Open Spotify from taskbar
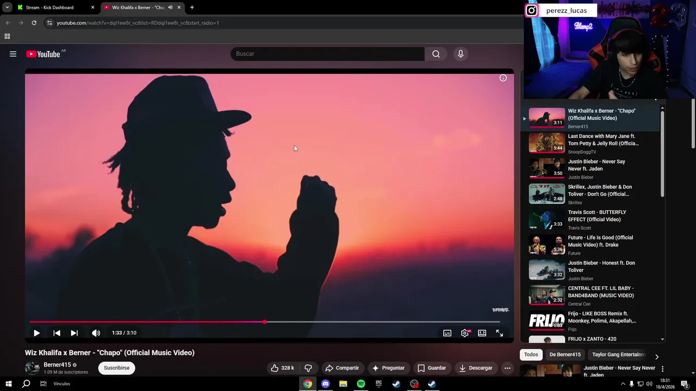The width and height of the screenshot is (696, 391). coord(361,384)
